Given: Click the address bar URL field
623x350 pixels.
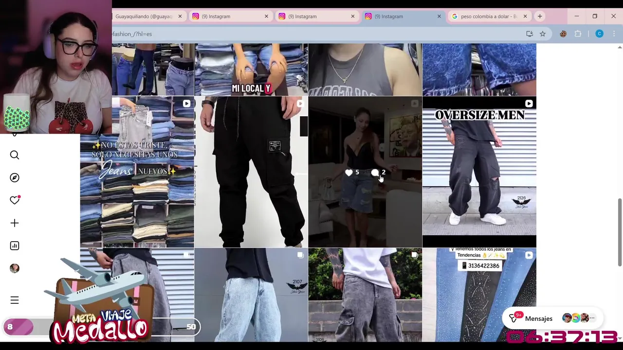Looking at the screenshot, I should 316,34.
